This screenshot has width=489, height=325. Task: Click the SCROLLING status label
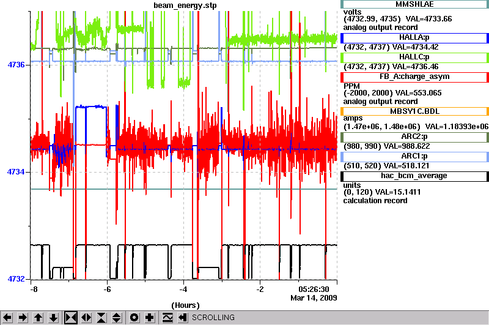(x=213, y=318)
